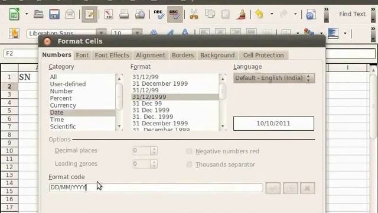Click the Spelling check icon
Viewport: 378px width, 213px height.
[x=159, y=14]
